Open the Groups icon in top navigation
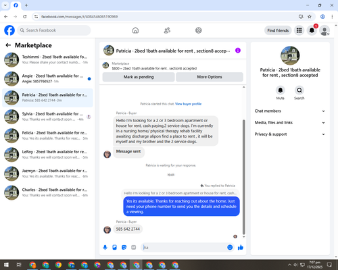This screenshot has width=338, height=270. click(x=199, y=30)
